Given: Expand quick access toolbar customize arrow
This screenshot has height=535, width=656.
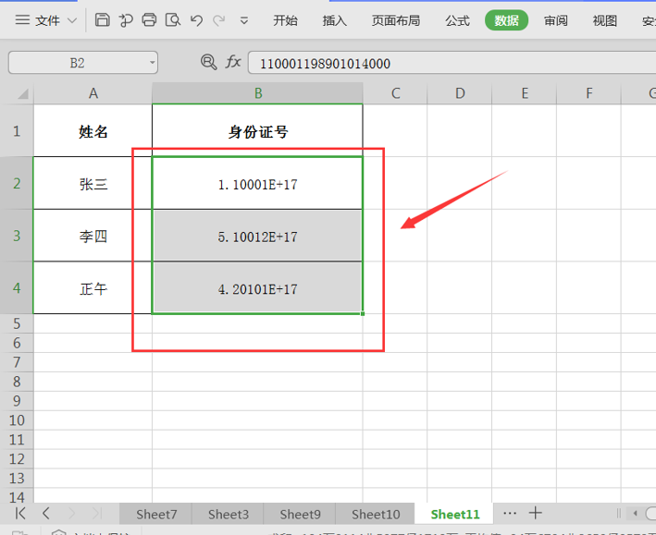Looking at the screenshot, I should click(244, 20).
